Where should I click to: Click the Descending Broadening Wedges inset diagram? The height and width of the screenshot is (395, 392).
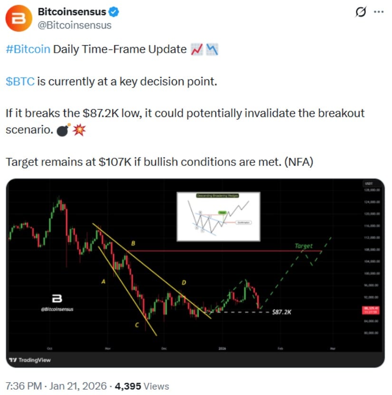pos(218,216)
